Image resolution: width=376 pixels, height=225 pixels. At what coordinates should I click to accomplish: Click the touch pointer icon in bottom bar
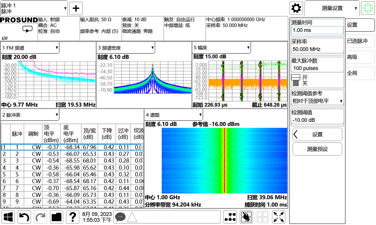pyautogui.click(x=246, y=217)
